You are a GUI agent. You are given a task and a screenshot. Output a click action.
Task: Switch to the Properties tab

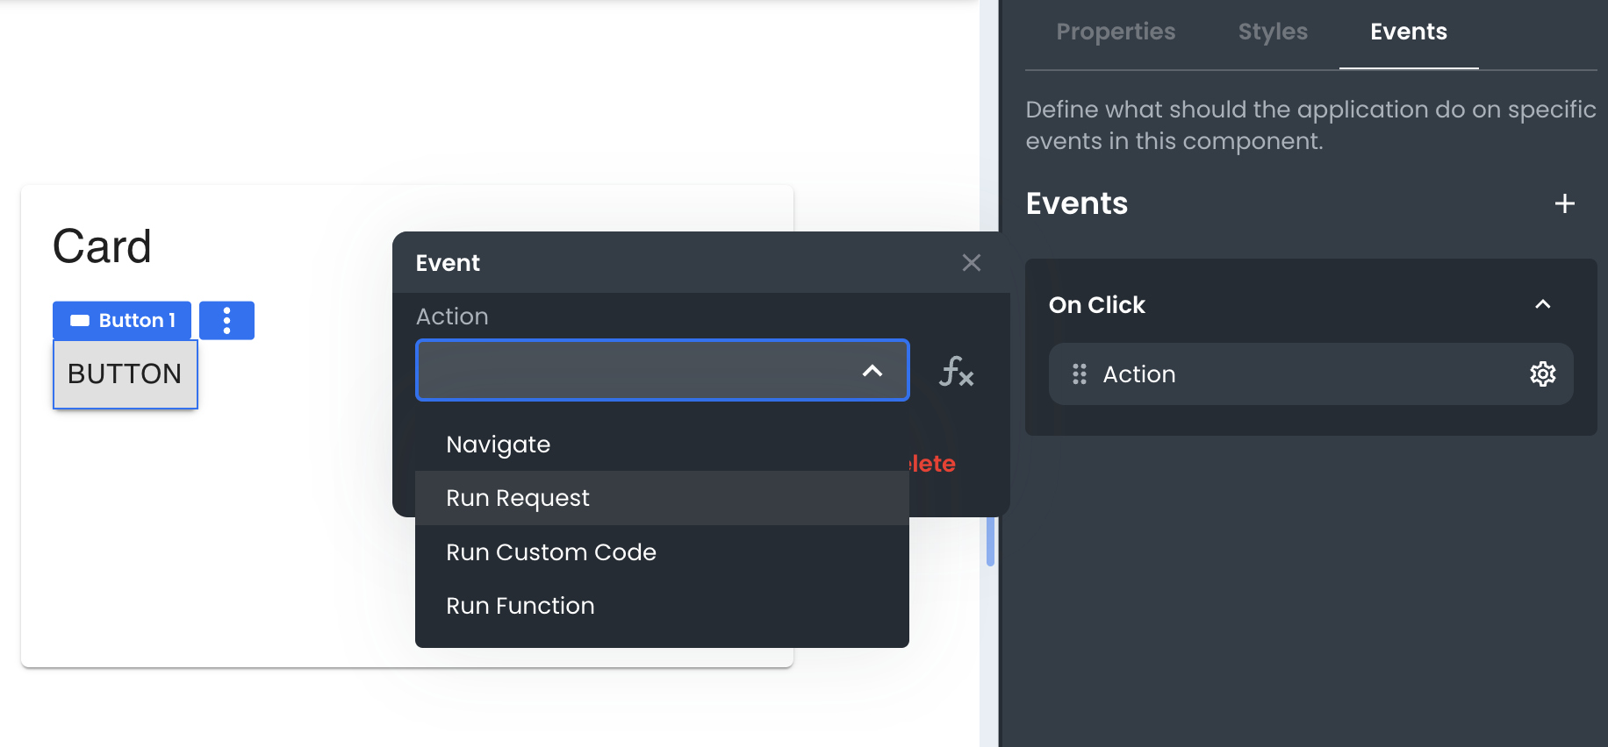(x=1115, y=32)
